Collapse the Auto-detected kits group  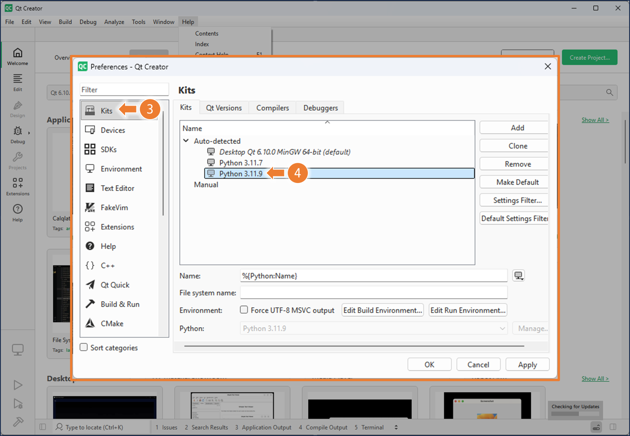click(x=186, y=141)
